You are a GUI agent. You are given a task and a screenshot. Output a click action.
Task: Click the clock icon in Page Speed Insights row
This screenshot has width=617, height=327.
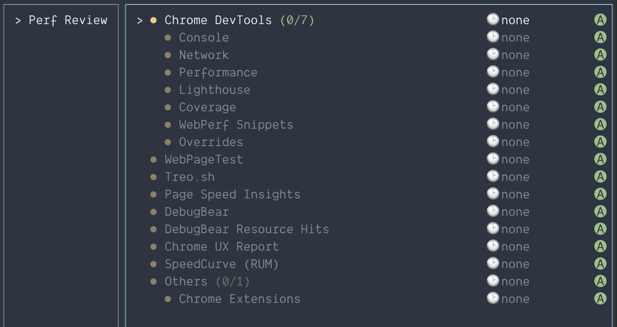[x=493, y=194]
